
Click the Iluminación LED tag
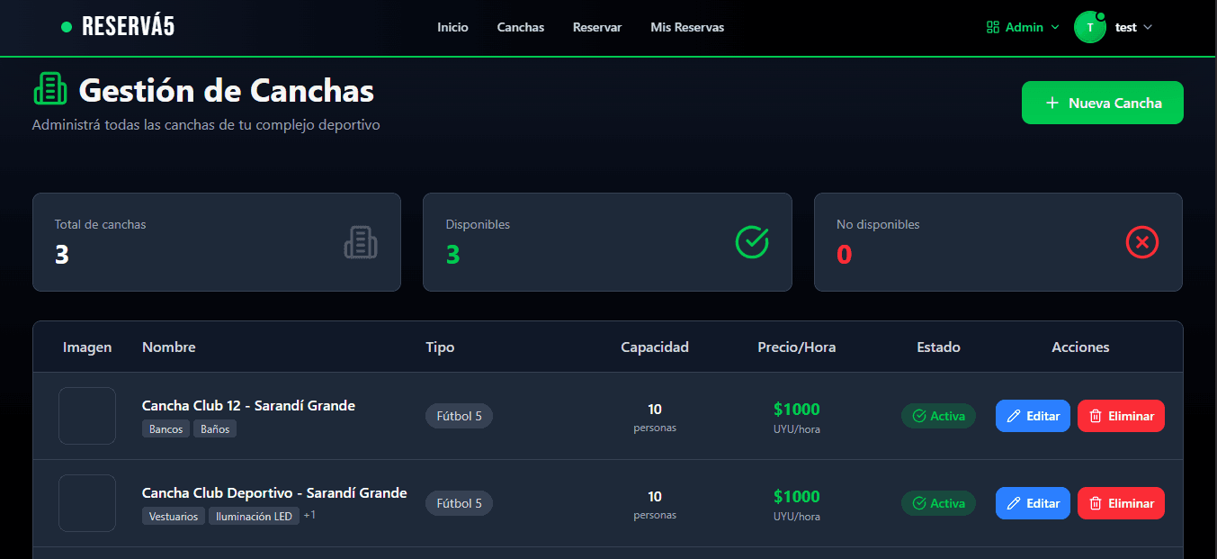coord(255,517)
